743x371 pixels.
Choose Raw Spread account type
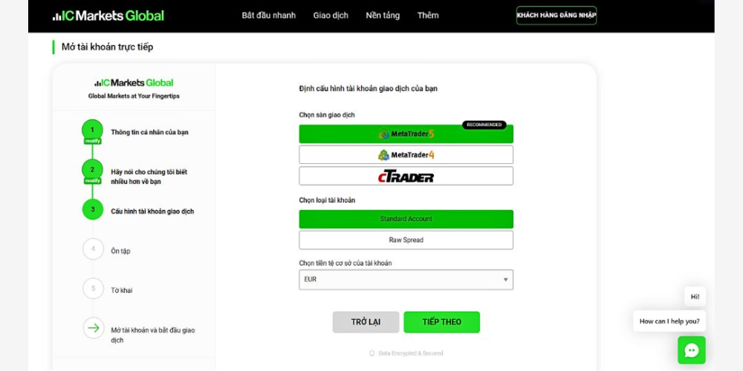[406, 240]
